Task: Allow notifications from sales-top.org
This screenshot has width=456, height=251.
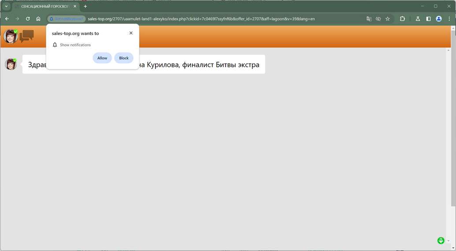Action: 102,58
